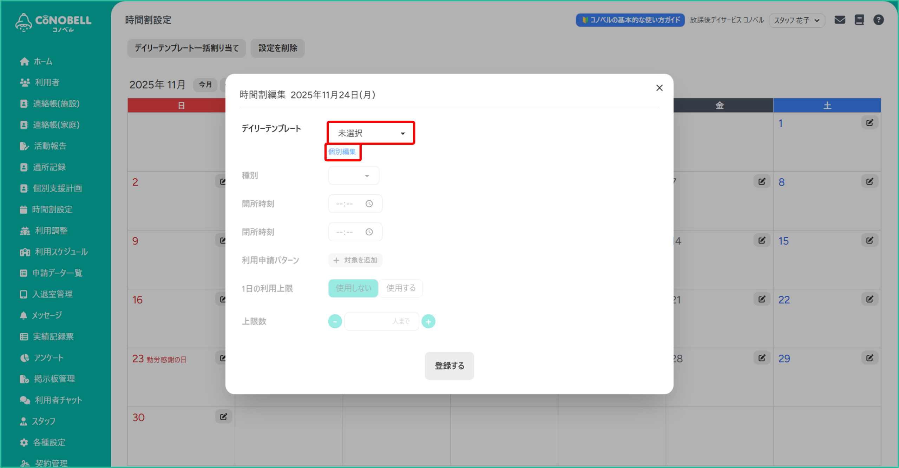The image size is (899, 468).
Task: Expand the 種別 dropdown
Action: pyautogui.click(x=354, y=175)
